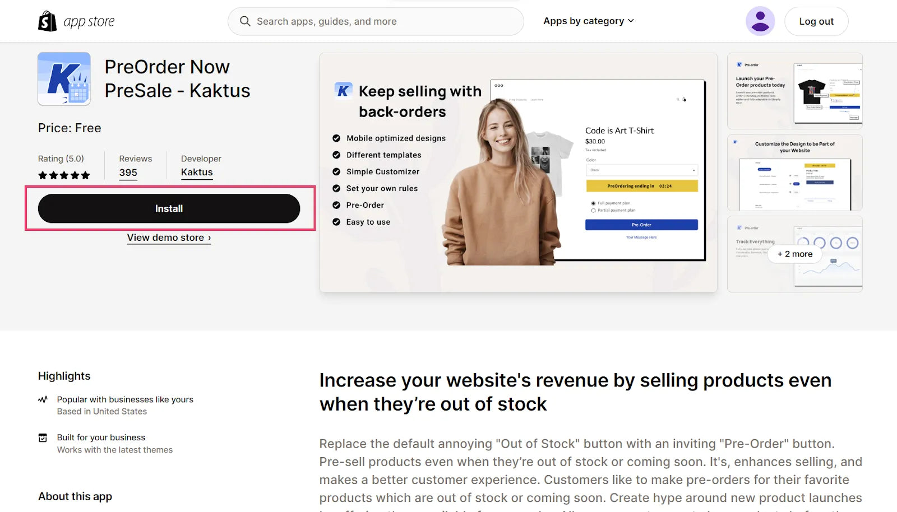This screenshot has width=897, height=512.
Task: Click the Log out button
Action: (x=816, y=21)
